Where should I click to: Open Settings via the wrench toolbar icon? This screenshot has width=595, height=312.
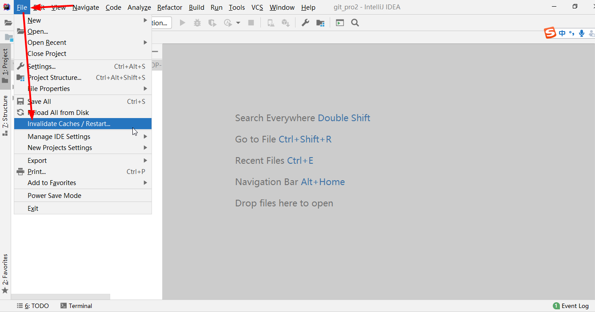[x=305, y=23]
